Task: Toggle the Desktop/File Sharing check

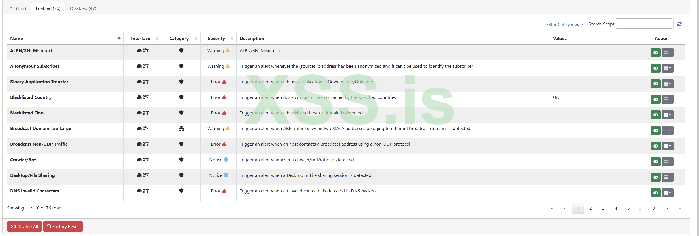Action: (x=655, y=177)
